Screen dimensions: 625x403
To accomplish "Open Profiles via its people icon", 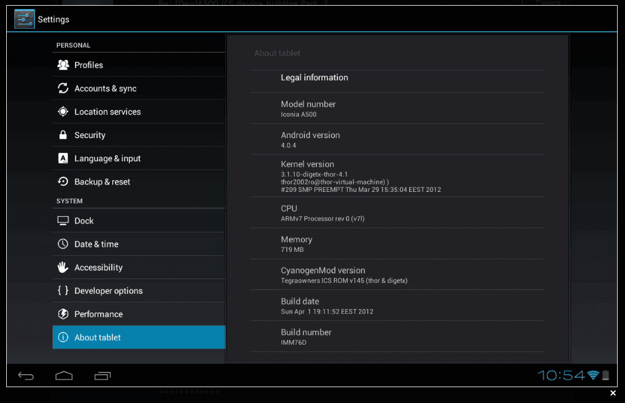I will click(63, 65).
